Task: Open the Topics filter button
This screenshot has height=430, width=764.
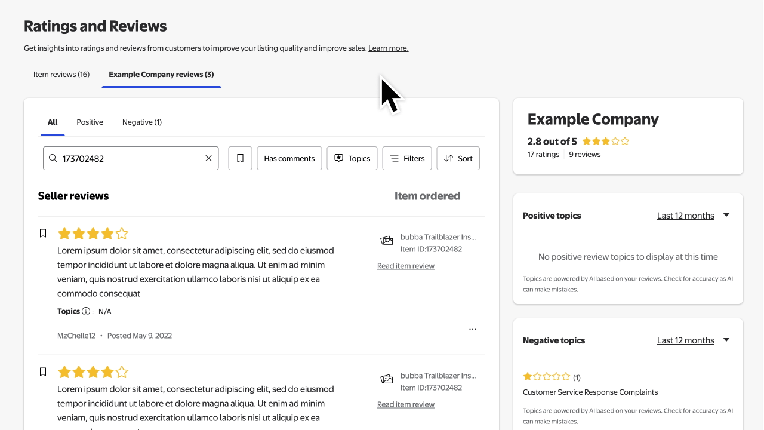Action: [x=352, y=158]
